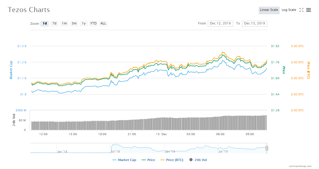Click the 03:00 time axis label
The height and width of the screenshot is (169, 319).
click(x=191, y=134)
